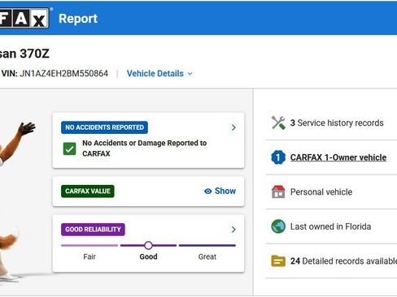Click the "24 Detailed records available" text

pyautogui.click(x=343, y=261)
